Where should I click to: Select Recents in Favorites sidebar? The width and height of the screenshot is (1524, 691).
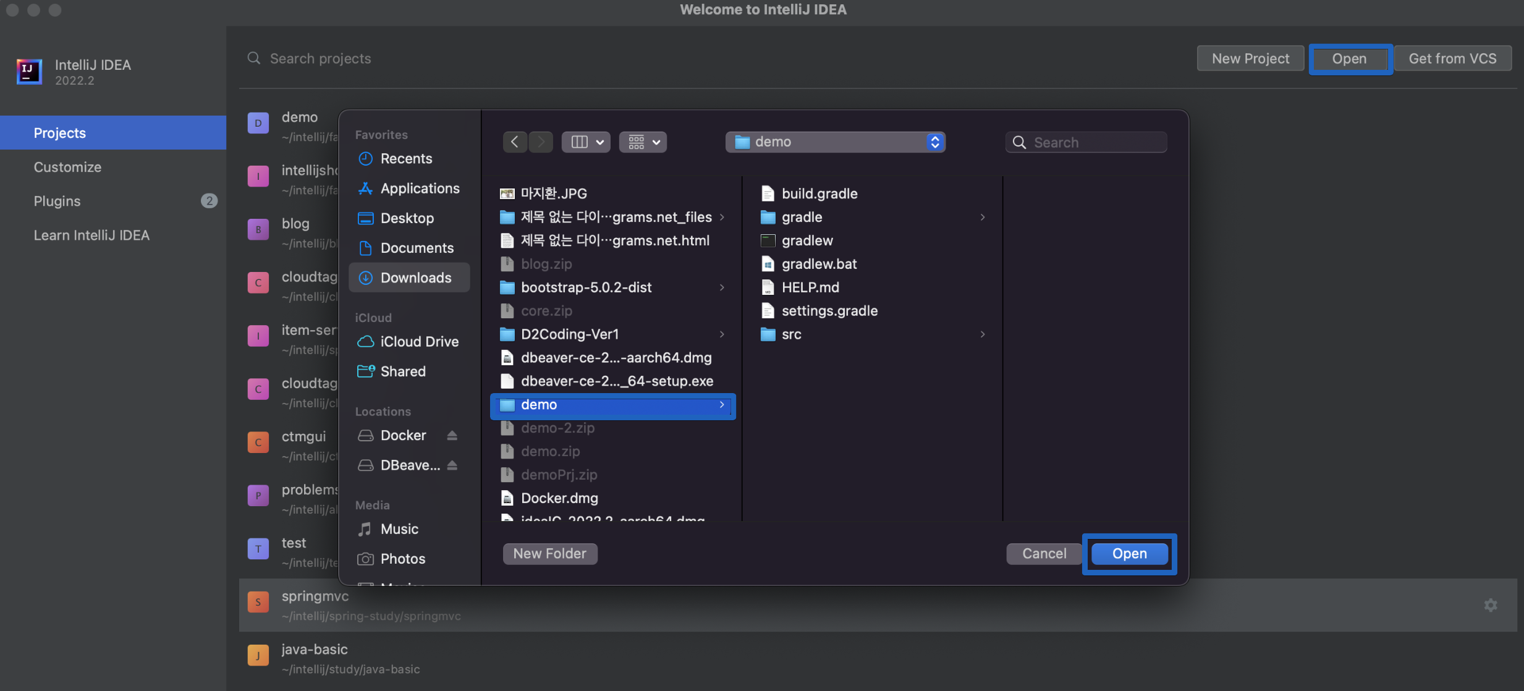click(406, 159)
